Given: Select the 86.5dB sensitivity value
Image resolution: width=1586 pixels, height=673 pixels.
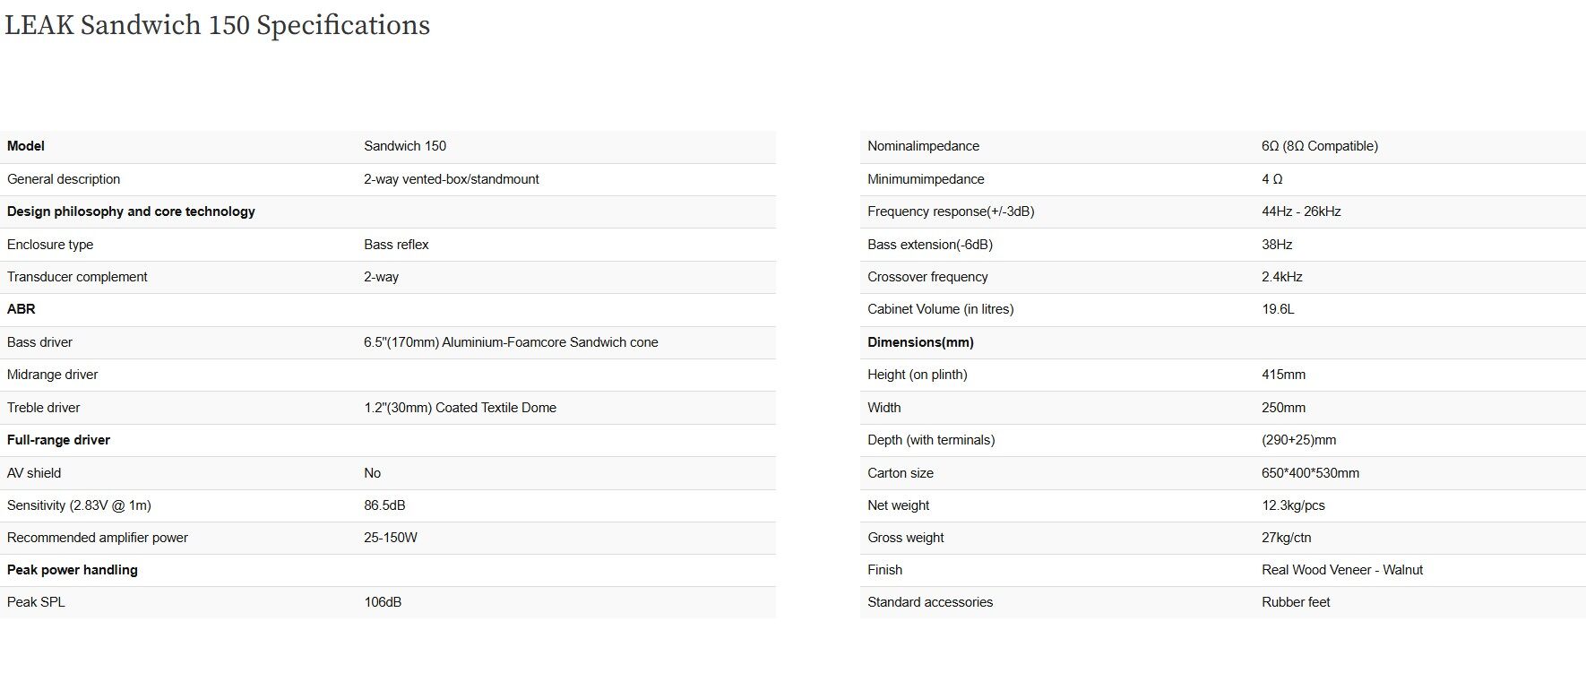Looking at the screenshot, I should [384, 505].
